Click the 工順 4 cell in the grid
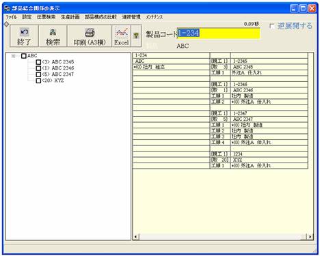Screen dimensions: 320x256 click(220, 143)
